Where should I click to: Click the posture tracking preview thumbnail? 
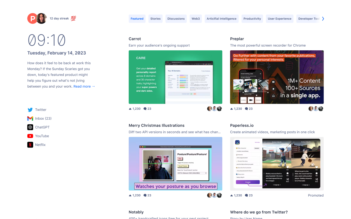tap(175, 164)
